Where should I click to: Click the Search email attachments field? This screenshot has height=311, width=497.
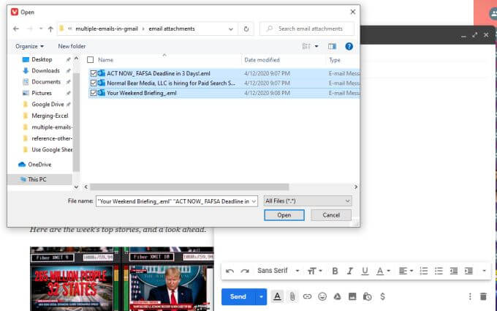[309, 29]
